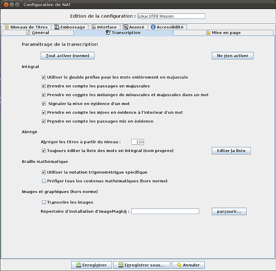Disable the double préfixe majuscule checkbox
Screen dimensions: 276x271
coord(44,78)
